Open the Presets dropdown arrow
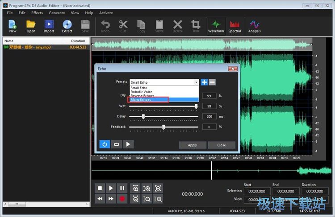The image size is (335, 217). [x=196, y=82]
